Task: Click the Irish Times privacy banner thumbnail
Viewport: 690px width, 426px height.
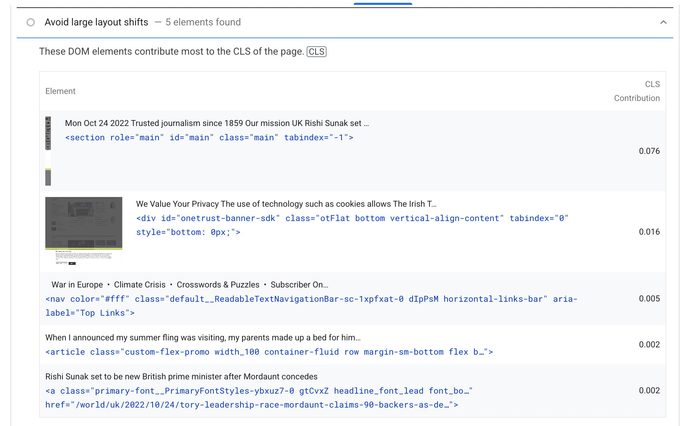Action: pos(84,231)
